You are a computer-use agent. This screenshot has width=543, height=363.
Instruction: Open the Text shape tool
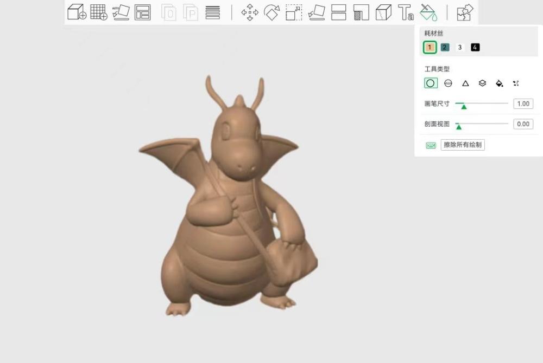(406, 12)
